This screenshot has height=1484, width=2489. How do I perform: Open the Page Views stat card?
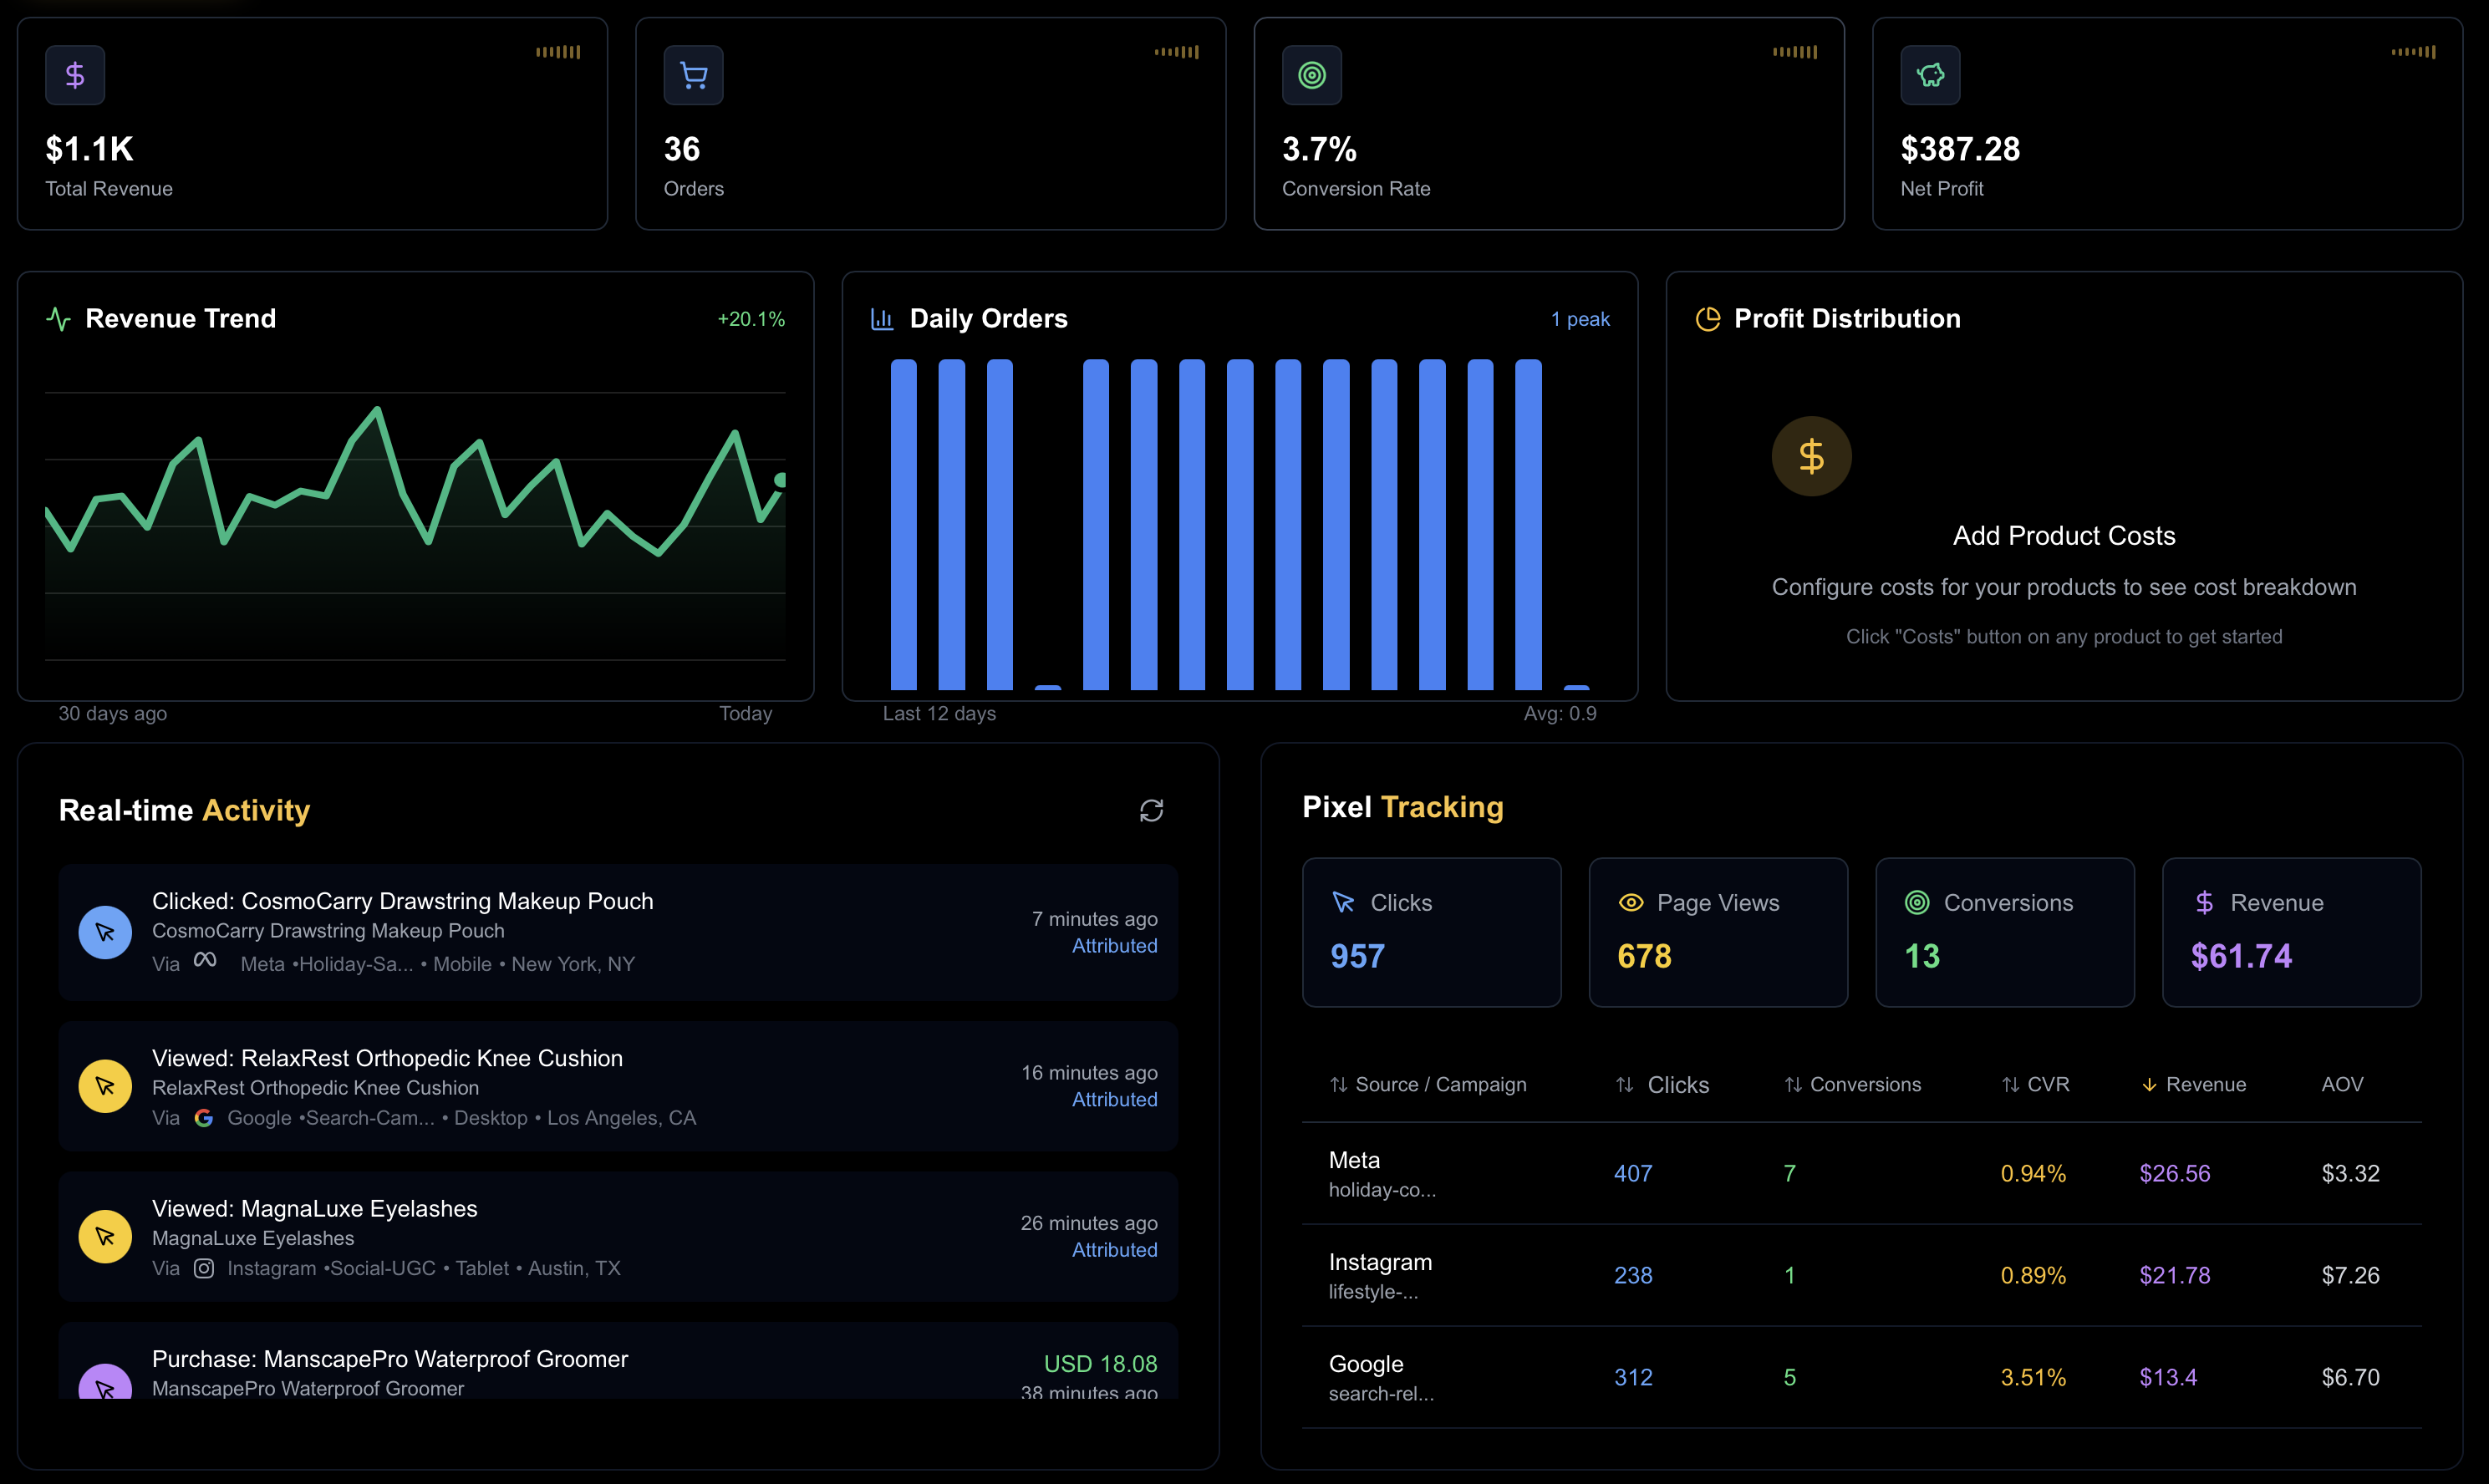point(1717,932)
